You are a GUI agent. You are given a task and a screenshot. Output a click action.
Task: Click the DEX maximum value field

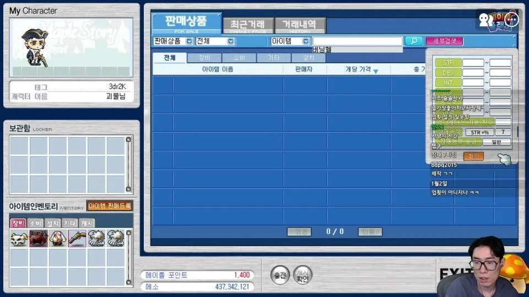(500, 73)
